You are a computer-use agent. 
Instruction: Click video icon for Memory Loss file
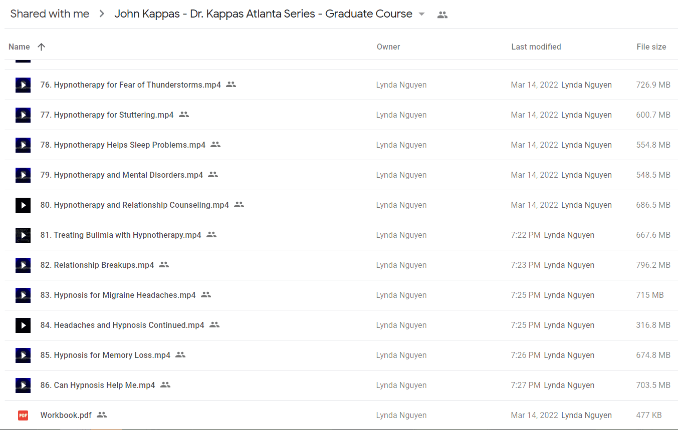23,355
